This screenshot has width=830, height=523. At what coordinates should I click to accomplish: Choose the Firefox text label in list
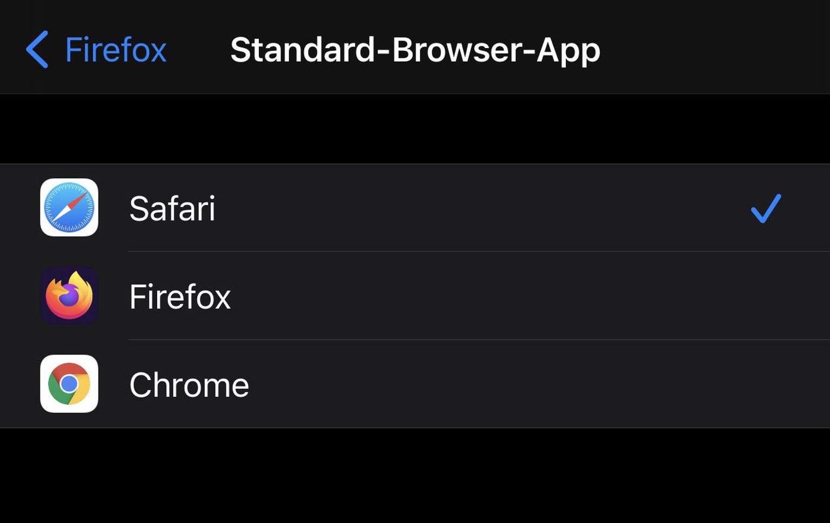[x=180, y=297]
